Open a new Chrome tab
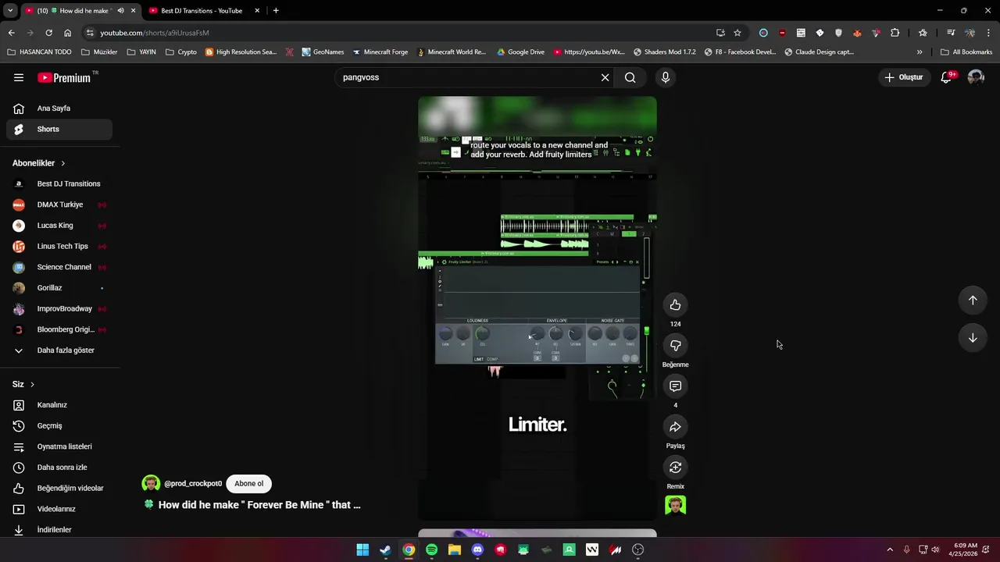The width and height of the screenshot is (1000, 562). click(x=276, y=11)
